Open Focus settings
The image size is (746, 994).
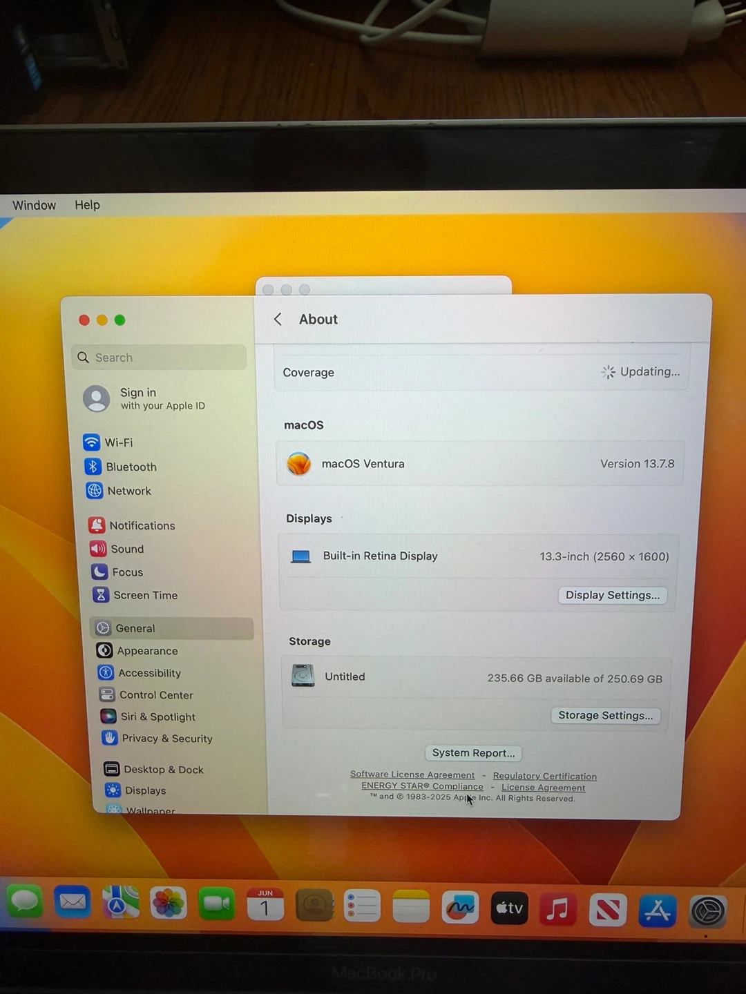[117, 572]
